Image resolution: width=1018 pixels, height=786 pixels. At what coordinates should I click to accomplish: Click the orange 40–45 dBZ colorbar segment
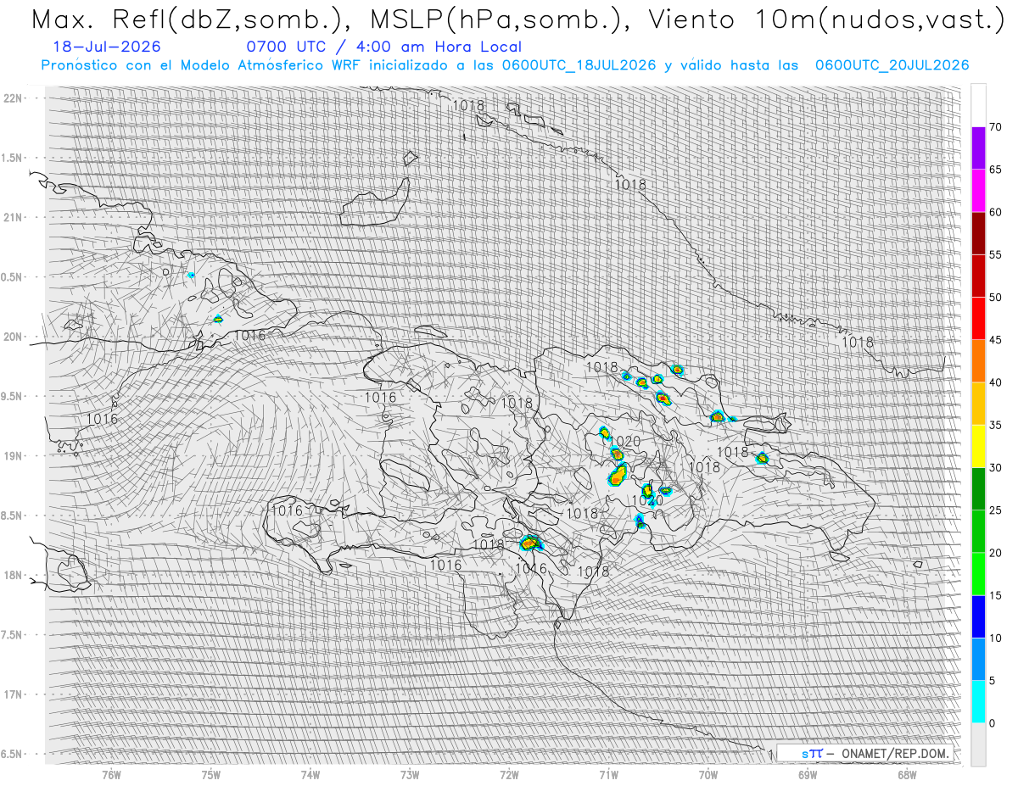[978, 361]
